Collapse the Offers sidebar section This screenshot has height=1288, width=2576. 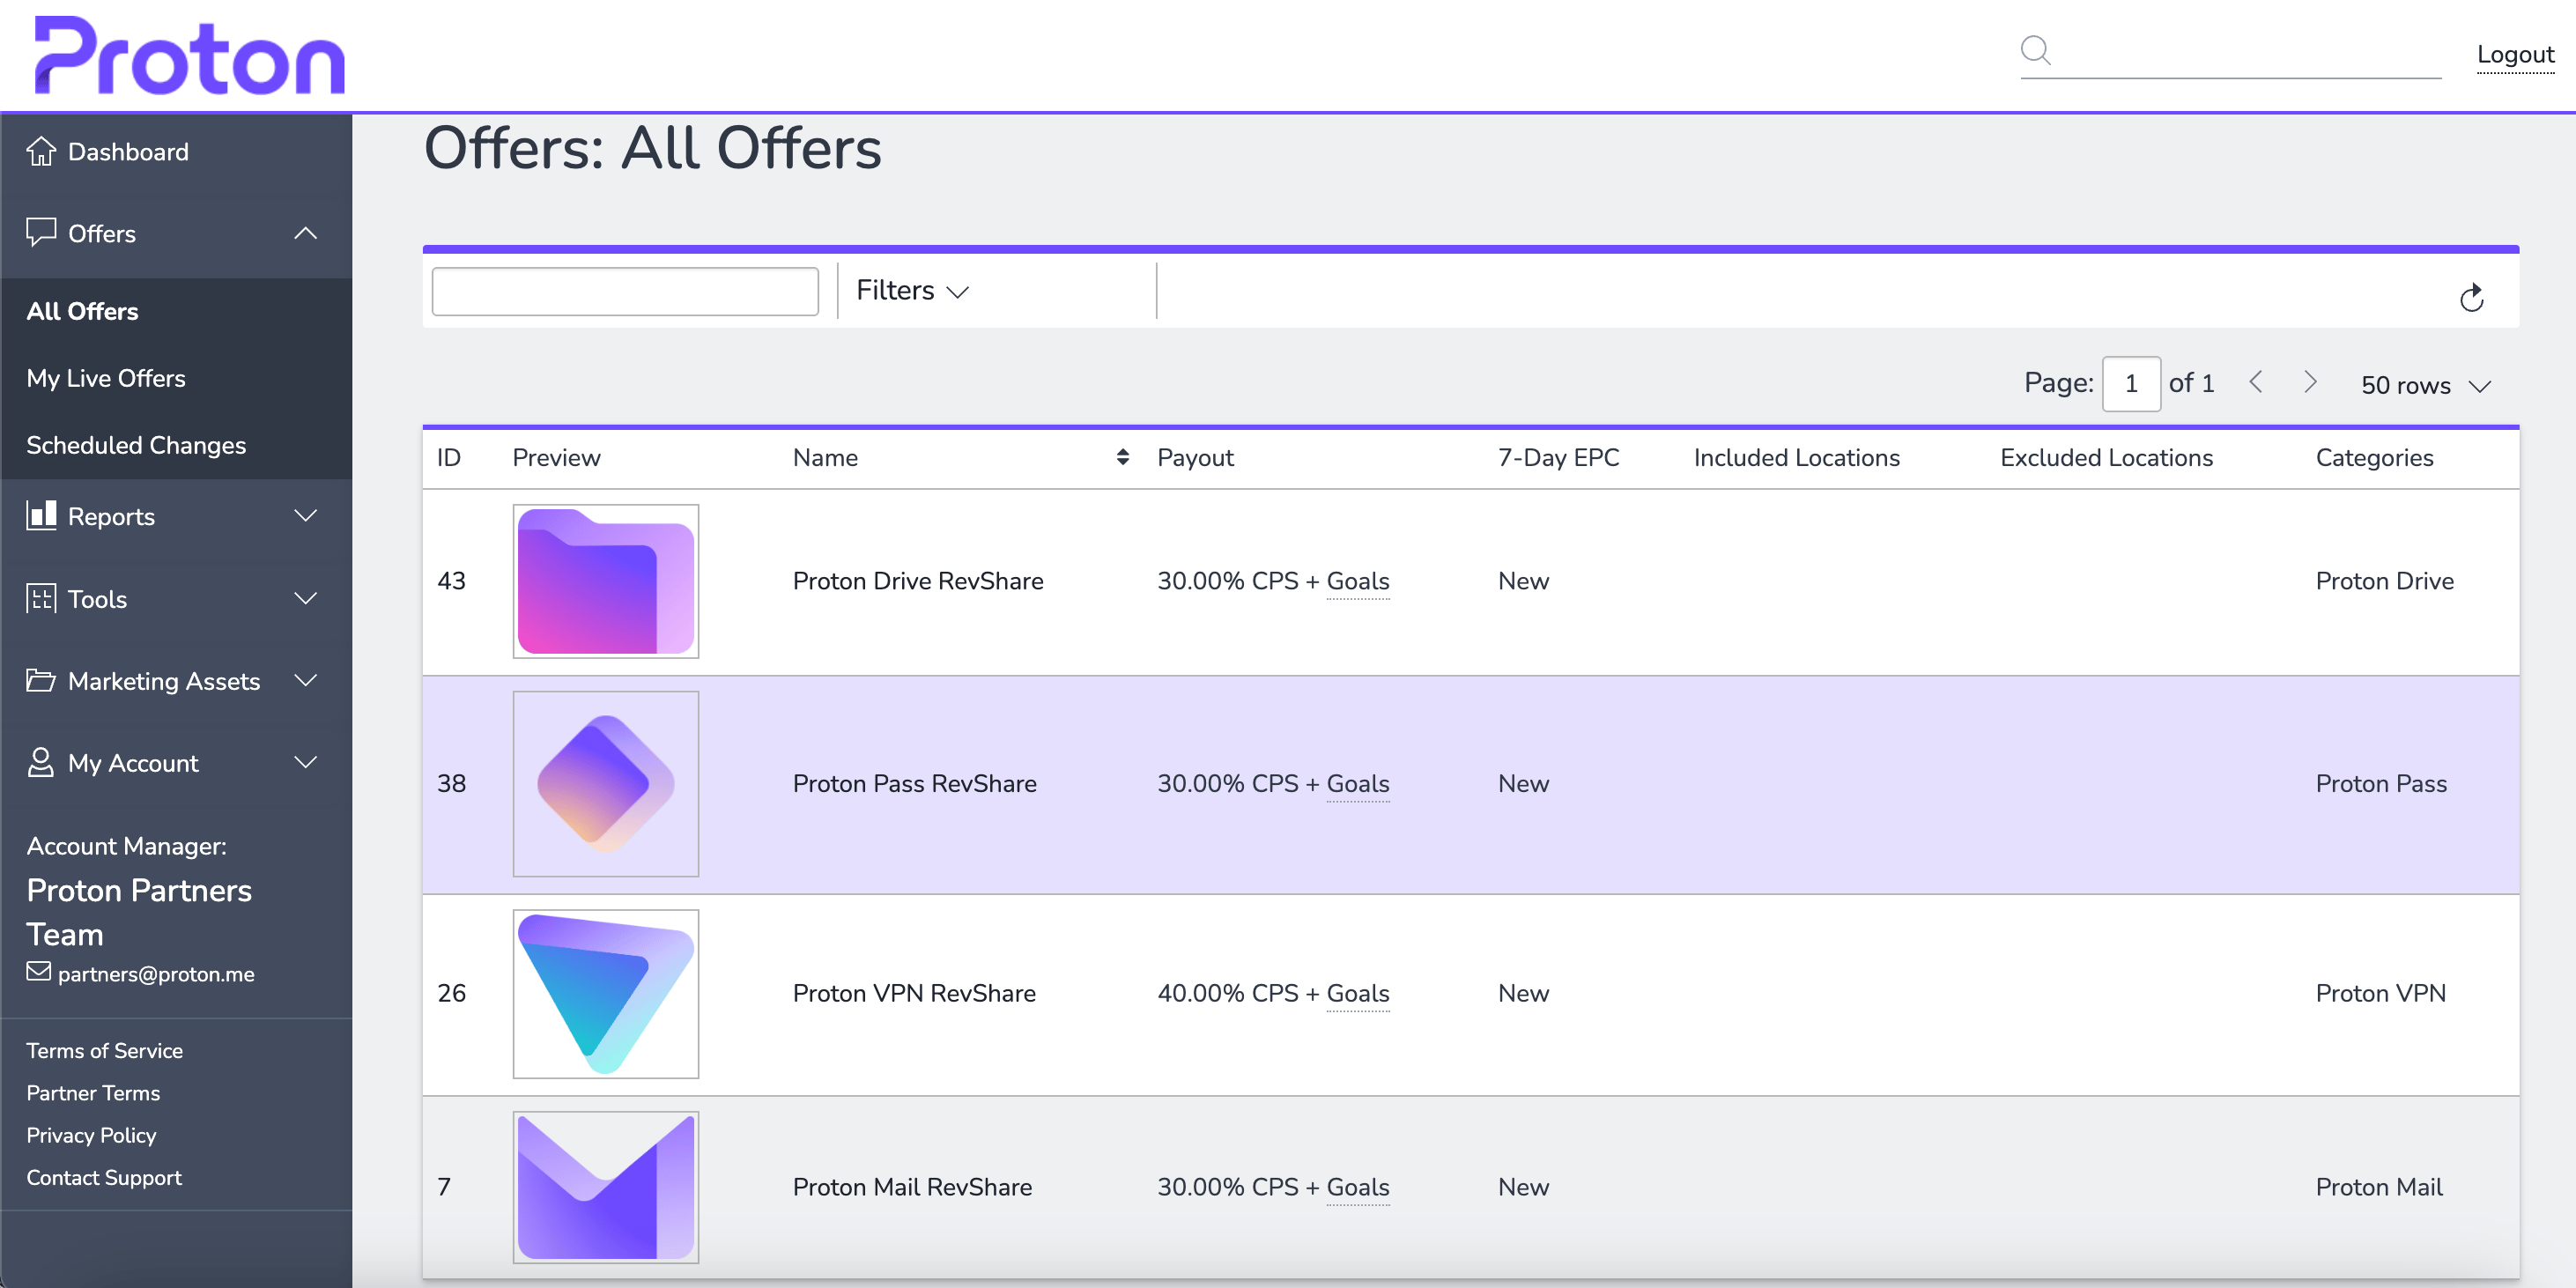[x=306, y=233]
